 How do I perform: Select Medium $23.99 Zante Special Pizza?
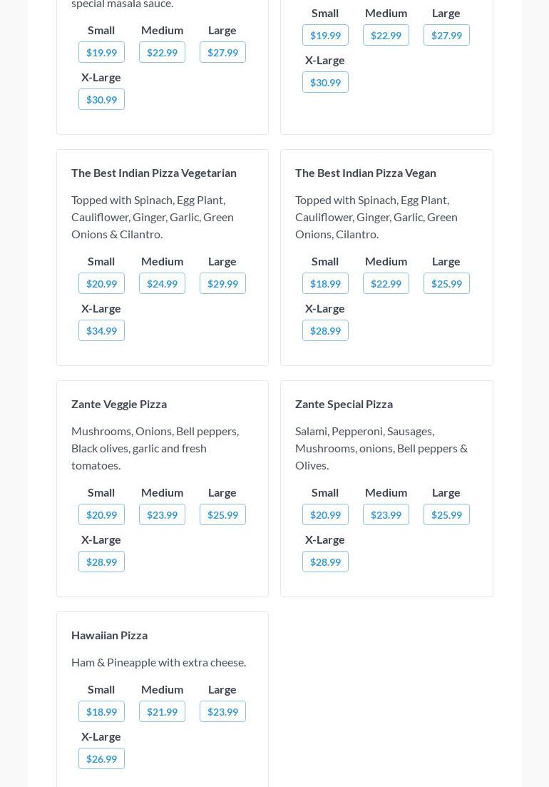click(x=386, y=514)
